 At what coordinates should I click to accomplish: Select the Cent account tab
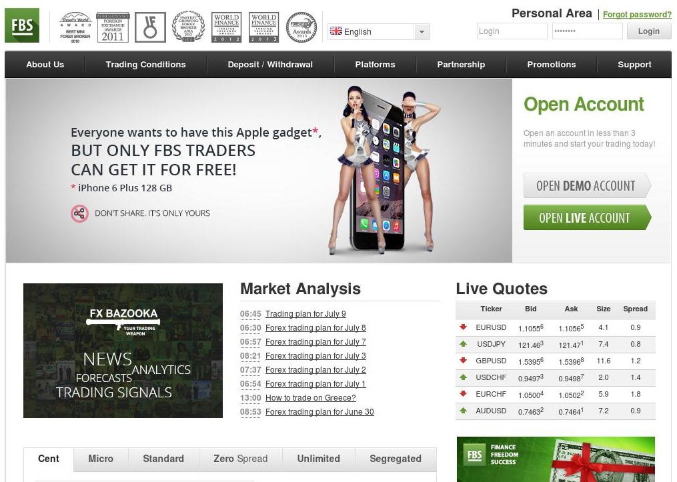(48, 459)
